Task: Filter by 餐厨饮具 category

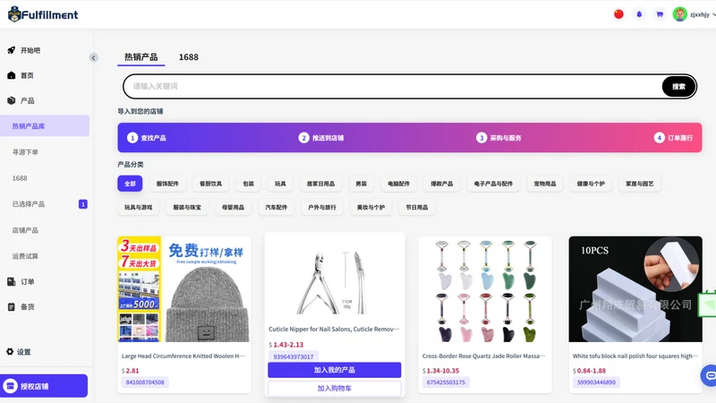Action: pos(210,184)
